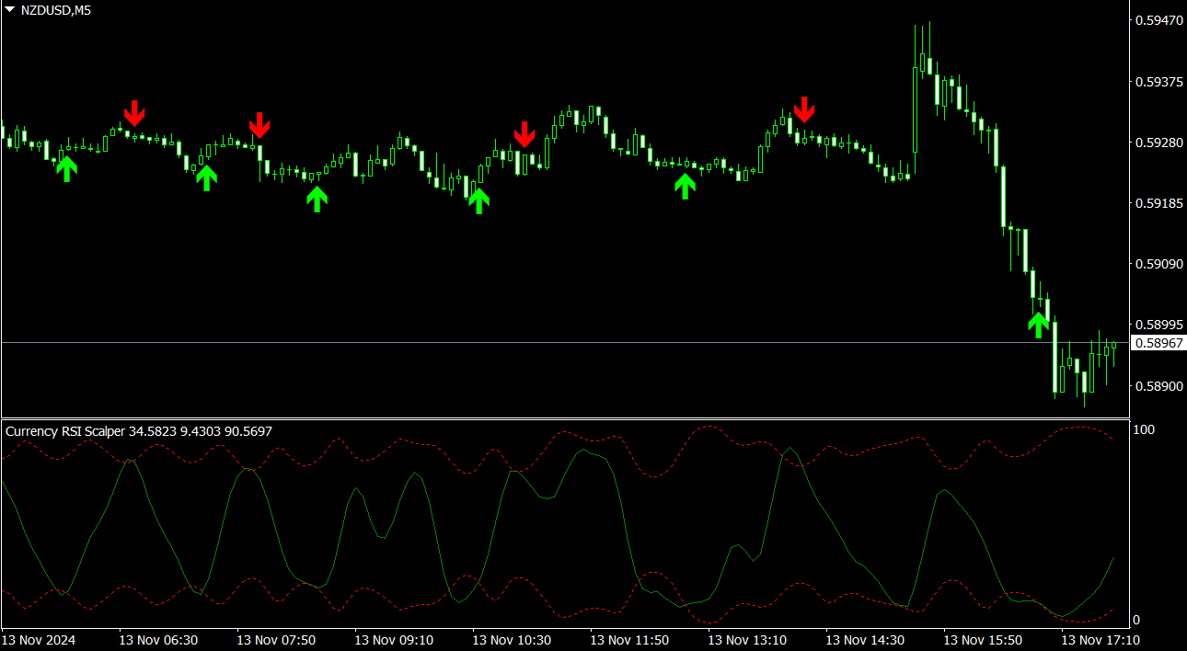Click the 13 Nov 2024 date label
Image resolution: width=1187 pixels, height=651 pixels.
39,639
